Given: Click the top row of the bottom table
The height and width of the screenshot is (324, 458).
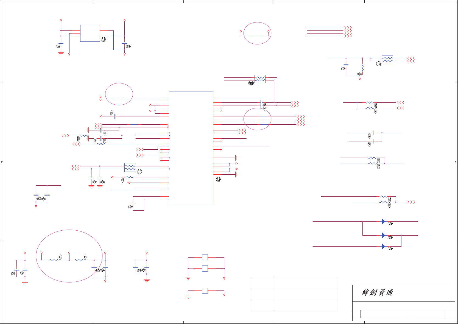Looking at the screenshot, I should (x=295, y=282).
